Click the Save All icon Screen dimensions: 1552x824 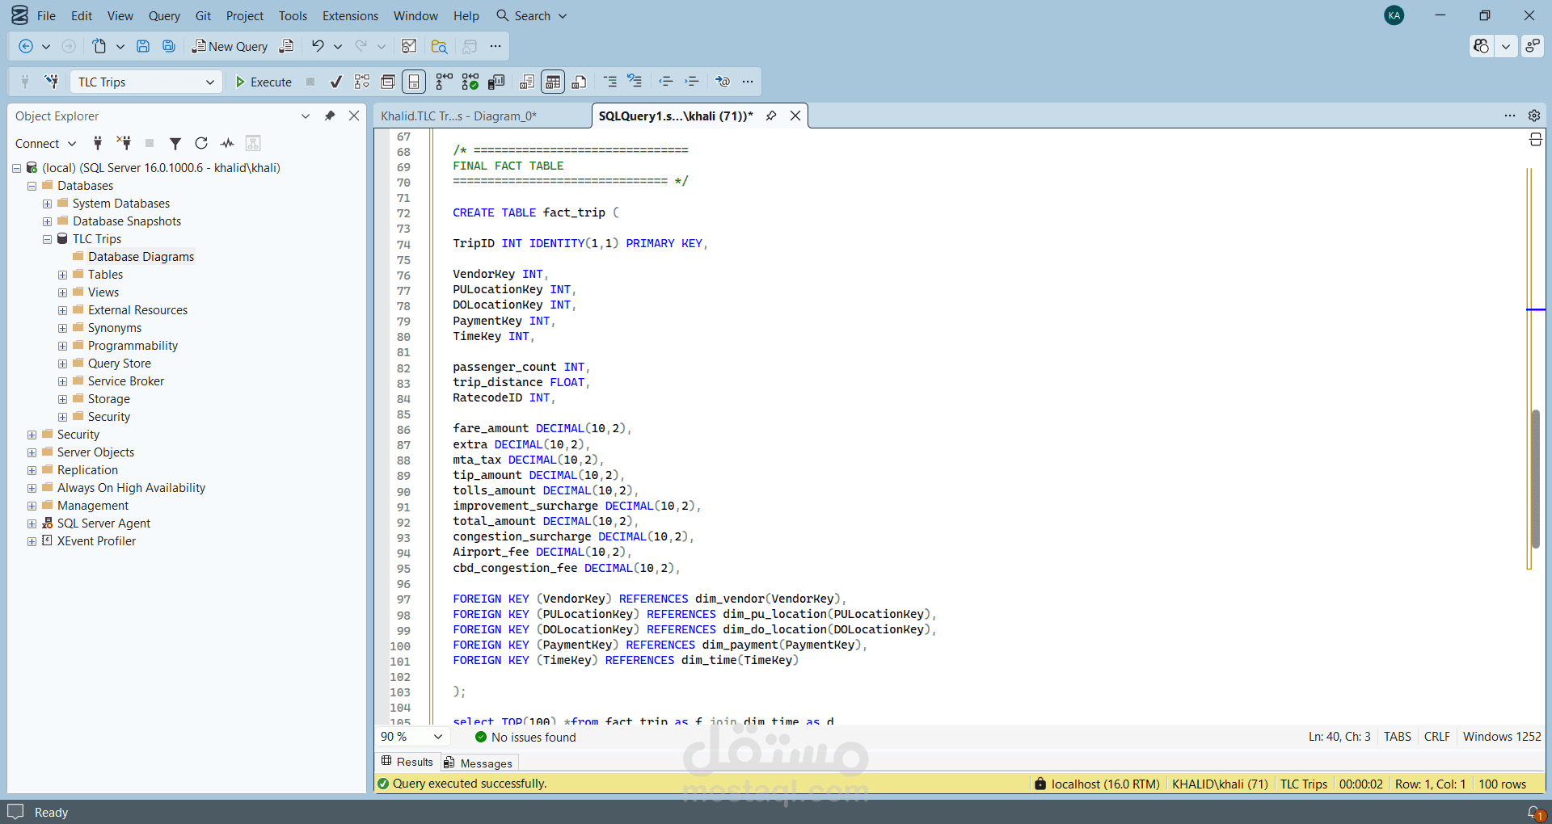click(169, 46)
